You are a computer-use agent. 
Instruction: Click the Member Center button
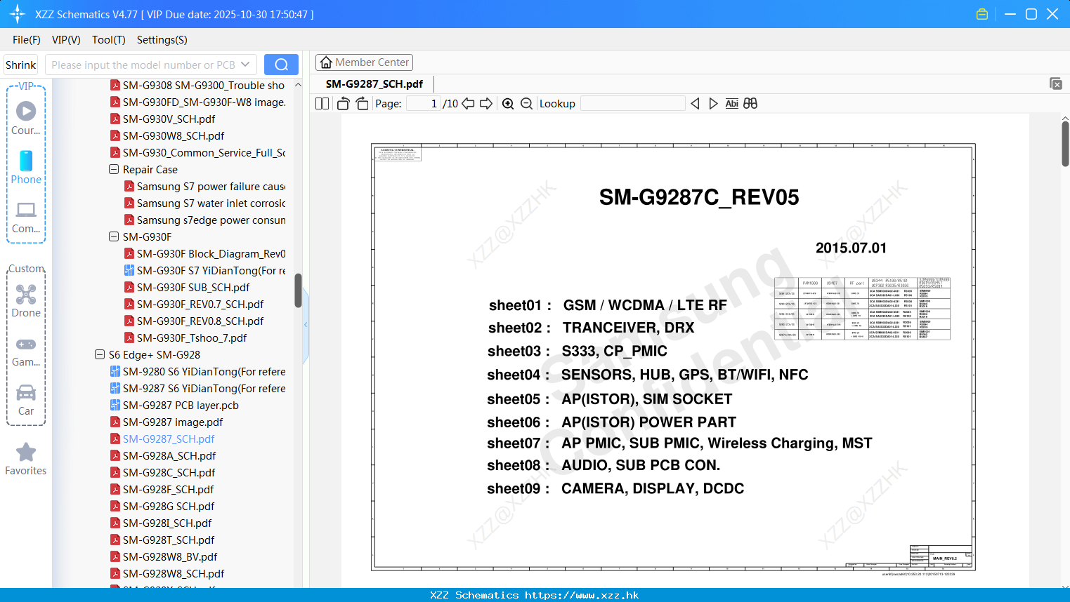tap(364, 62)
